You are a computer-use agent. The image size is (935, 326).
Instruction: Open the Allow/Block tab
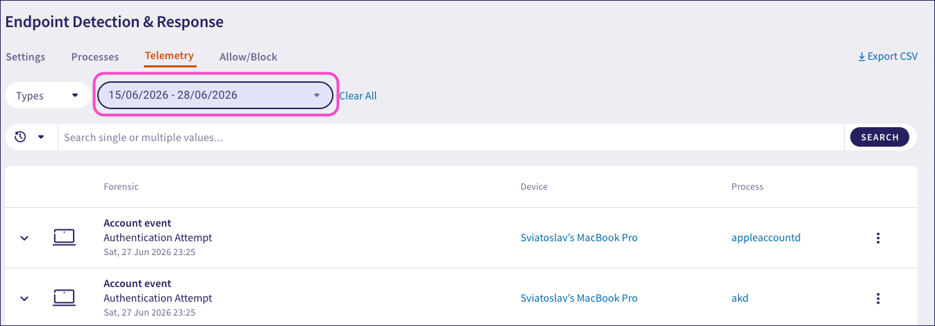(248, 57)
